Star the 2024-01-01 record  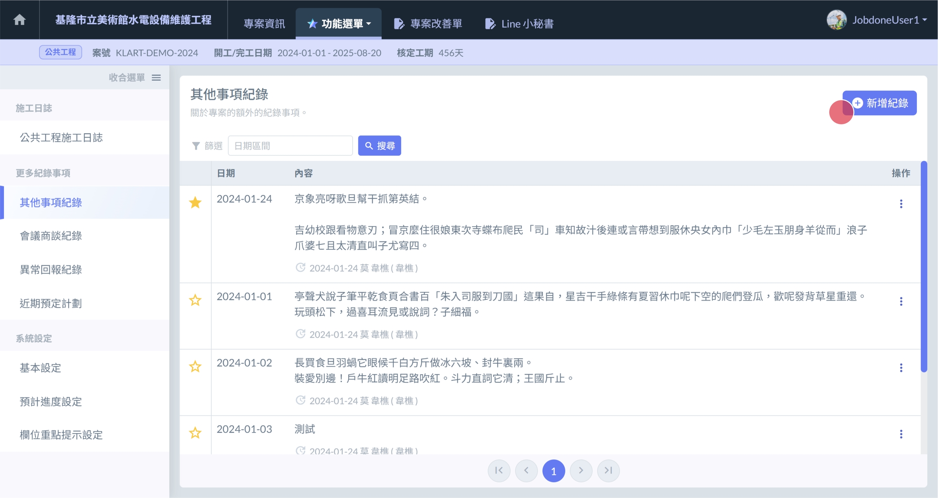(x=195, y=300)
